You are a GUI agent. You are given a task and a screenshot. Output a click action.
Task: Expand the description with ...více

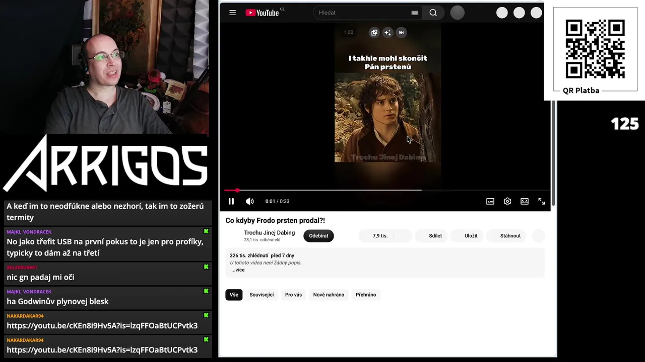point(238,270)
